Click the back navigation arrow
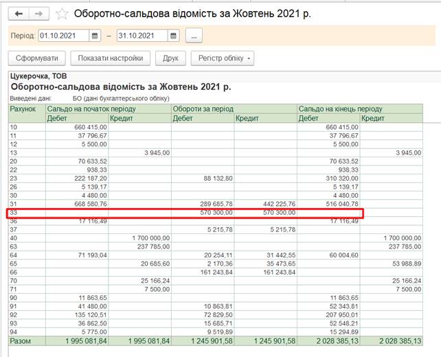The width and height of the screenshot is (441, 357). click(19, 14)
